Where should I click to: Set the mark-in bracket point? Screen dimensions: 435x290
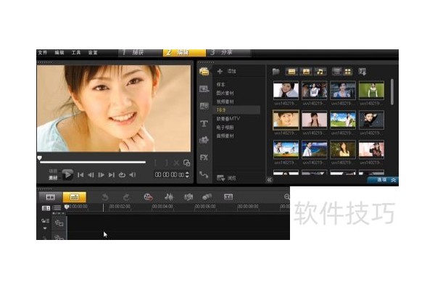click(156, 163)
